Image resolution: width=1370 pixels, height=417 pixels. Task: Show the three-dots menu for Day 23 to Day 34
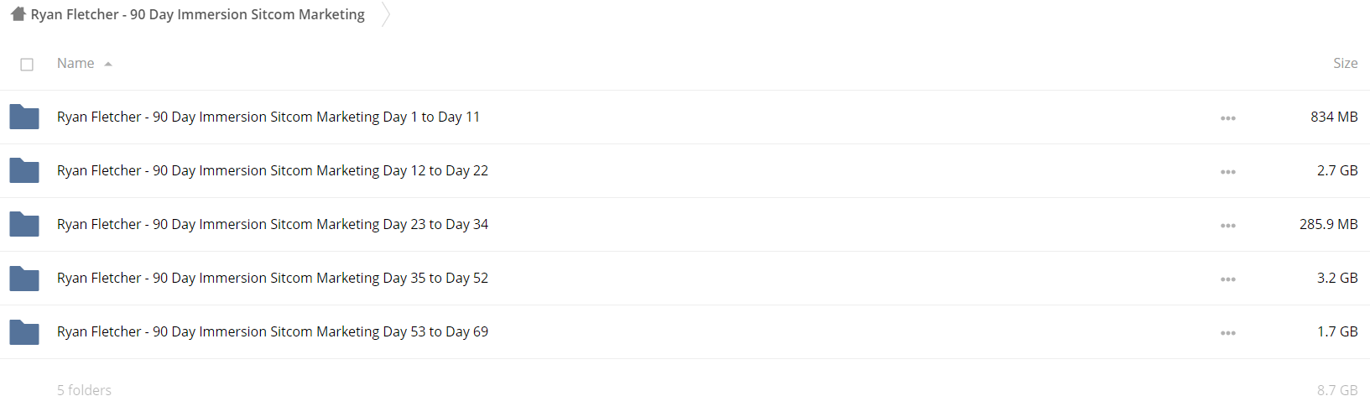[x=1228, y=226]
